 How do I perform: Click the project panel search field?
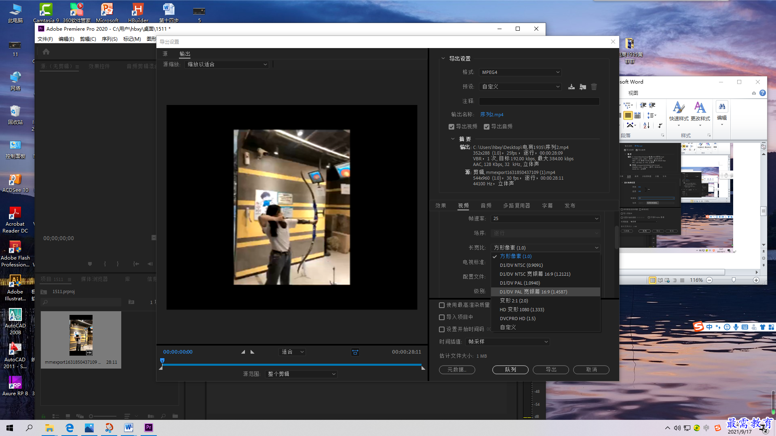[x=81, y=302]
